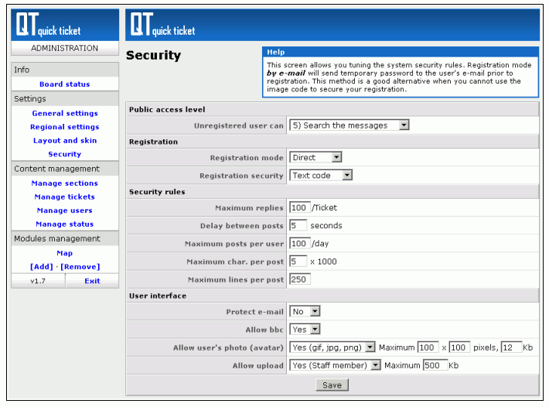Open Manage sections page

click(x=65, y=183)
